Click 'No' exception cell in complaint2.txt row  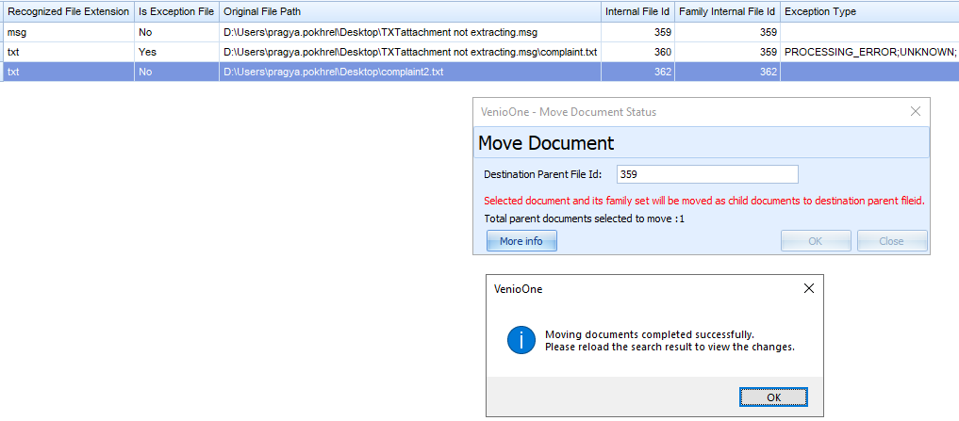(x=176, y=73)
